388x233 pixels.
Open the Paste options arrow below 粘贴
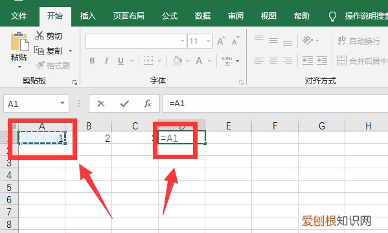[x=19, y=67]
